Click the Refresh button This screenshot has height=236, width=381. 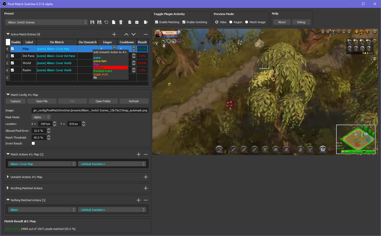134,101
